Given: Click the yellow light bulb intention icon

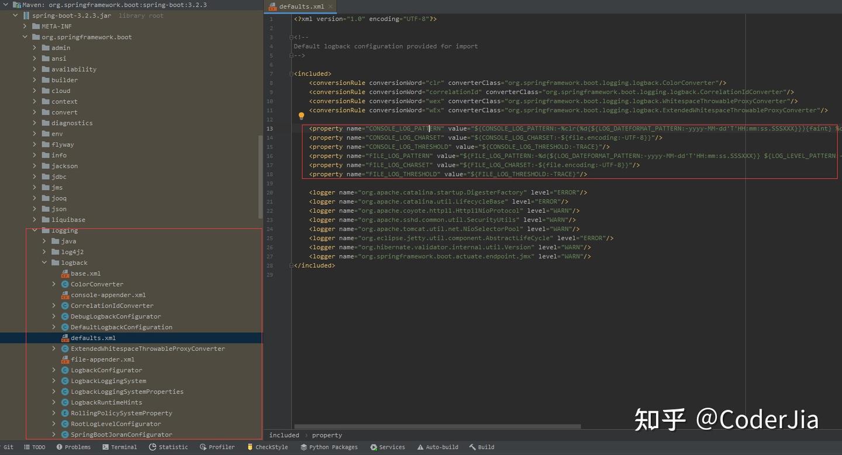Looking at the screenshot, I should tap(302, 116).
